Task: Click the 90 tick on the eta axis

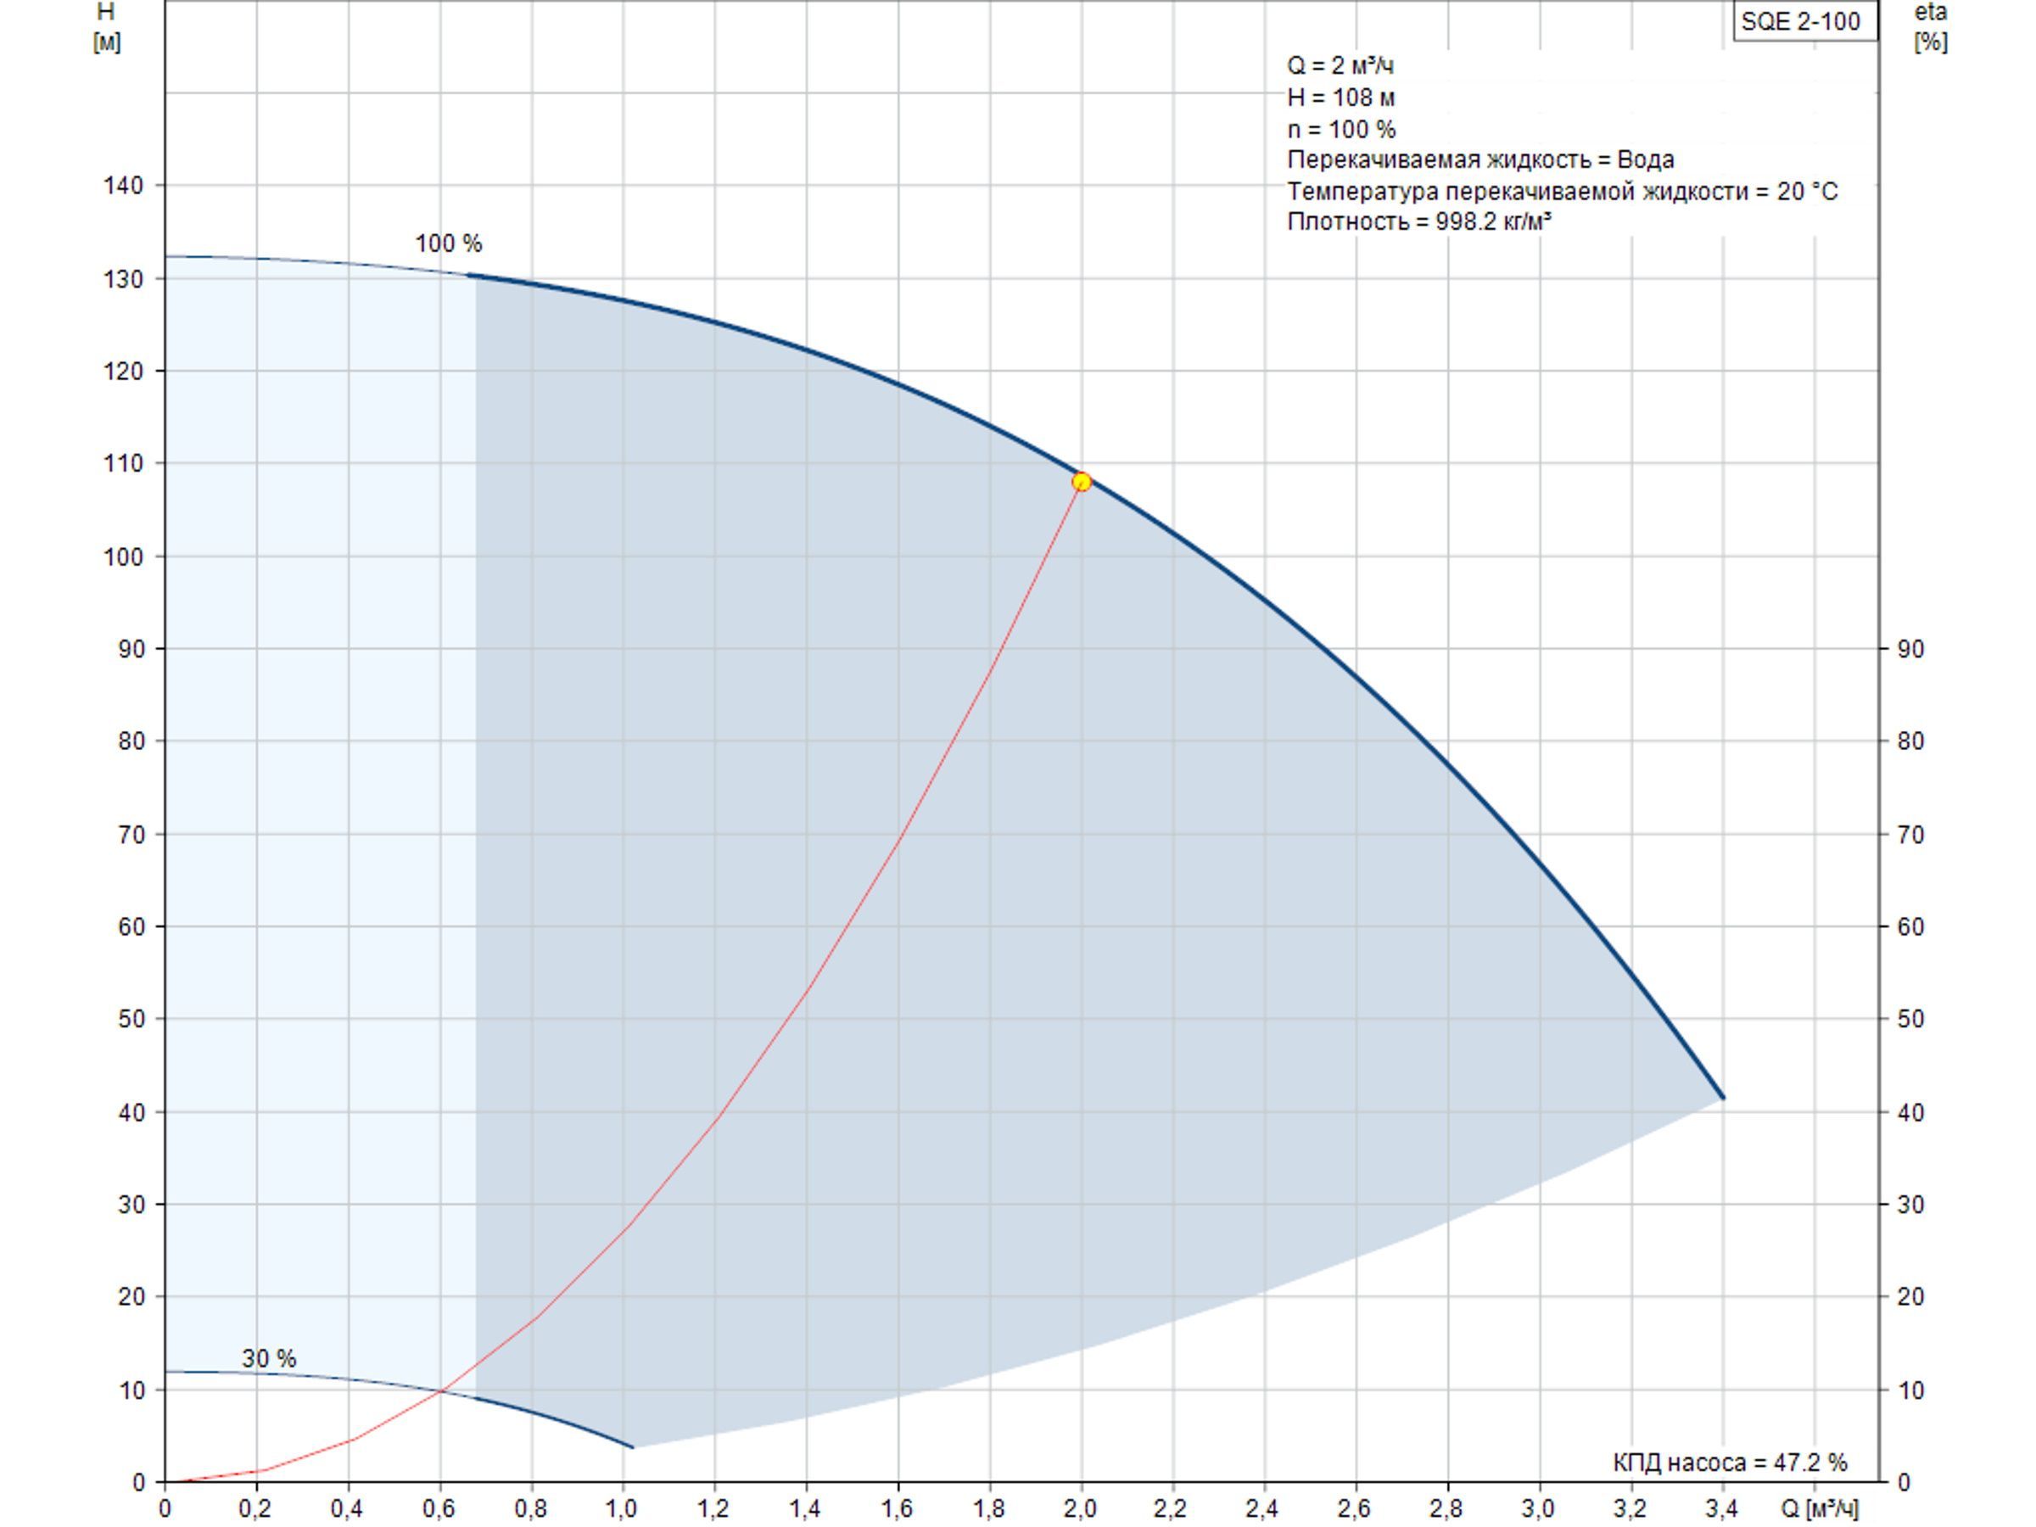Action: [x=1910, y=649]
